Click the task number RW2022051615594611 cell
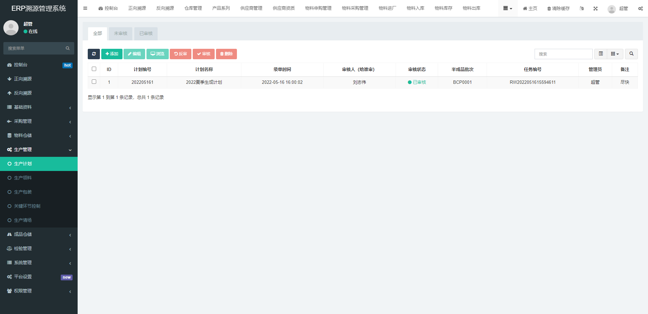The width and height of the screenshot is (648, 314). point(533,82)
